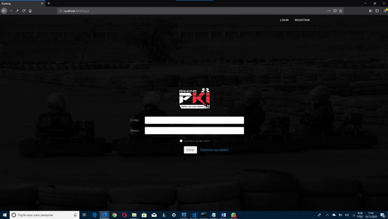The image size is (388, 219).
Task: Open the page actions three-dots menu
Action: [329, 11]
